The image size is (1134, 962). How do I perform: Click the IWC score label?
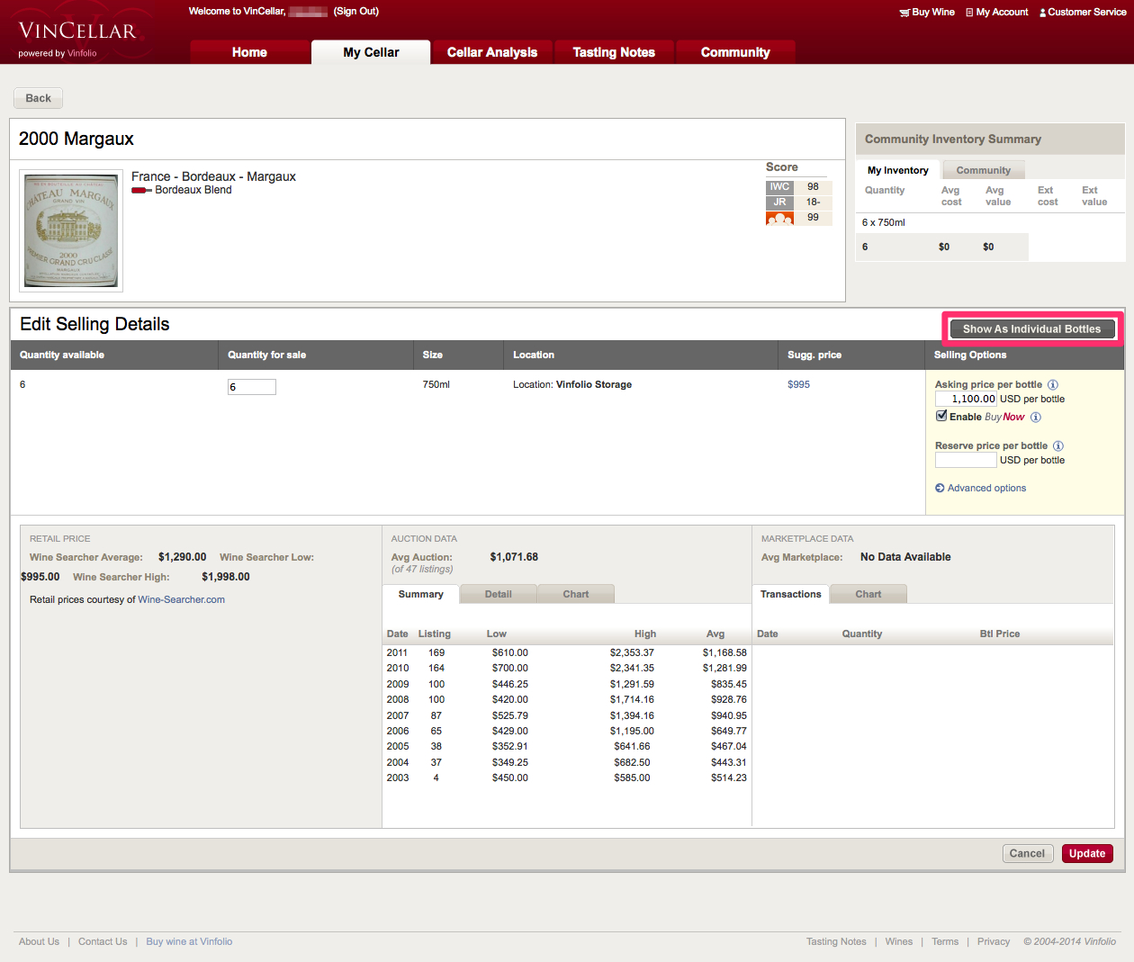point(779,187)
